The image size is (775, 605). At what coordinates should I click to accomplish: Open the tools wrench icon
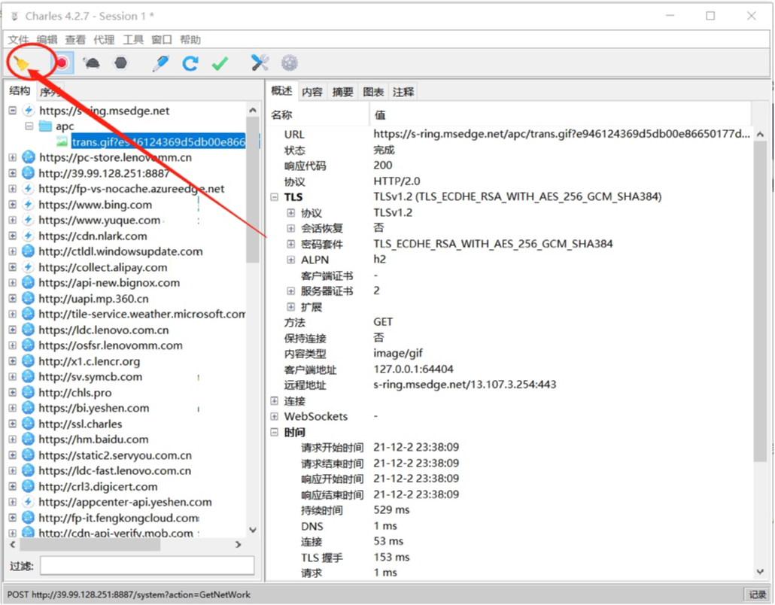pyautogui.click(x=260, y=62)
